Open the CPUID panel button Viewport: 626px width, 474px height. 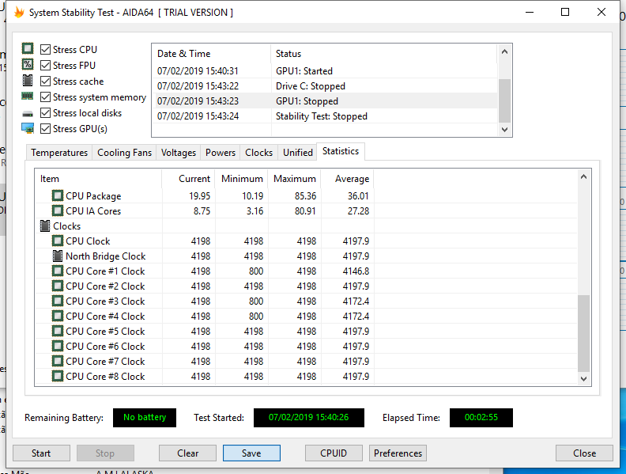334,453
